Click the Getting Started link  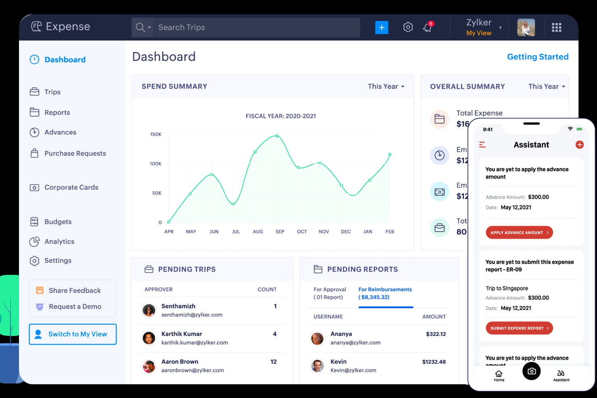tap(538, 56)
